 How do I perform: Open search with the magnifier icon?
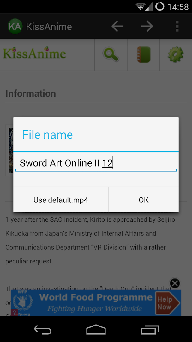pyautogui.click(x=111, y=54)
